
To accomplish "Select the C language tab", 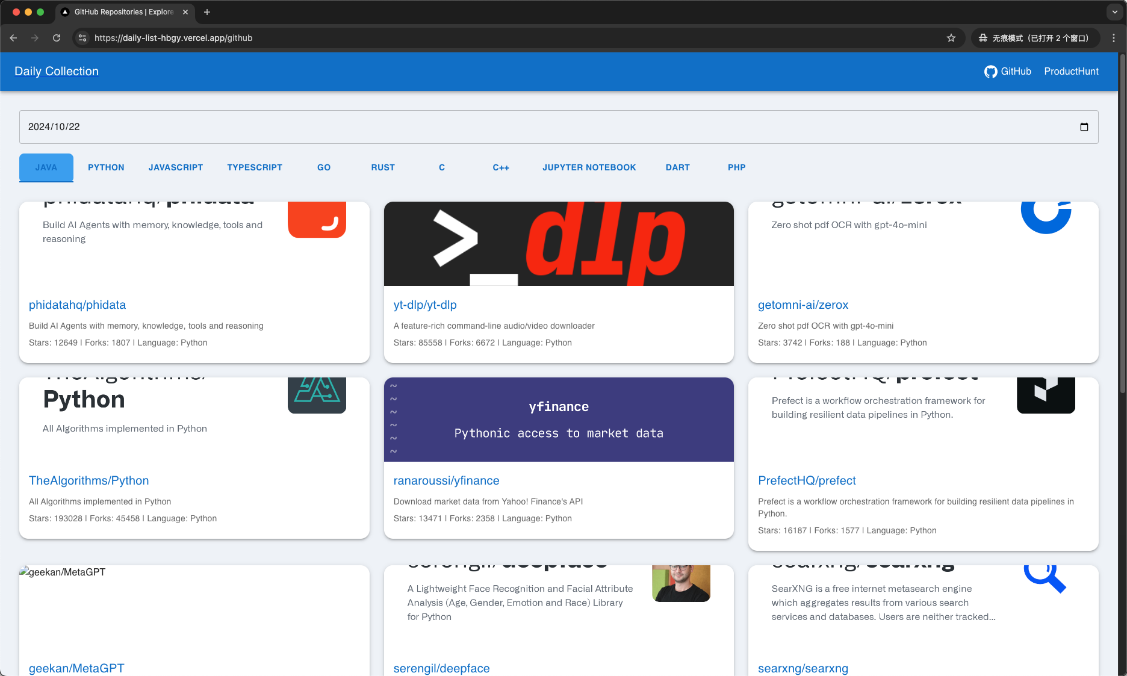I will click(442, 168).
